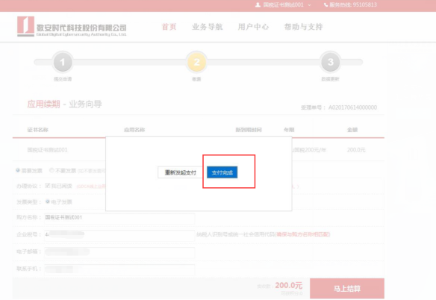Click the phone hotline icon

point(326,4)
